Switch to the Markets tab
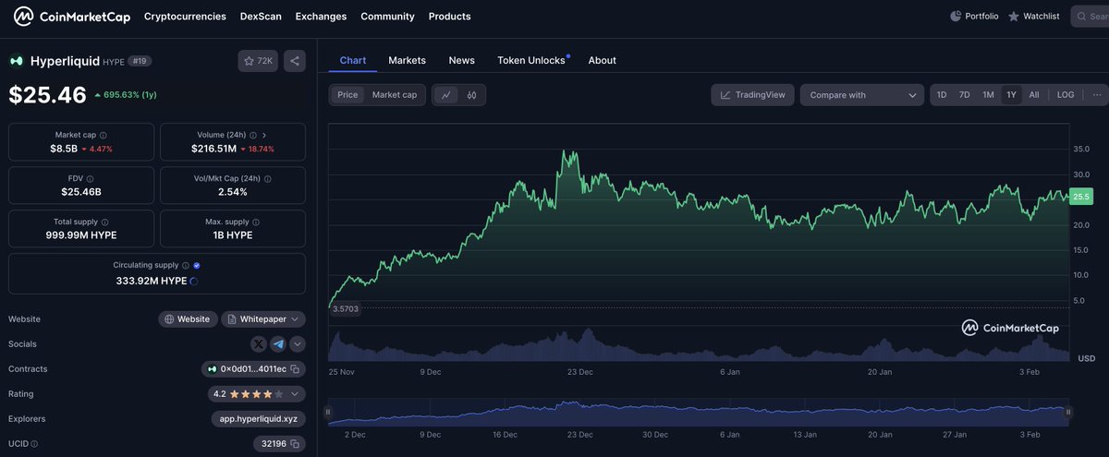 (407, 60)
